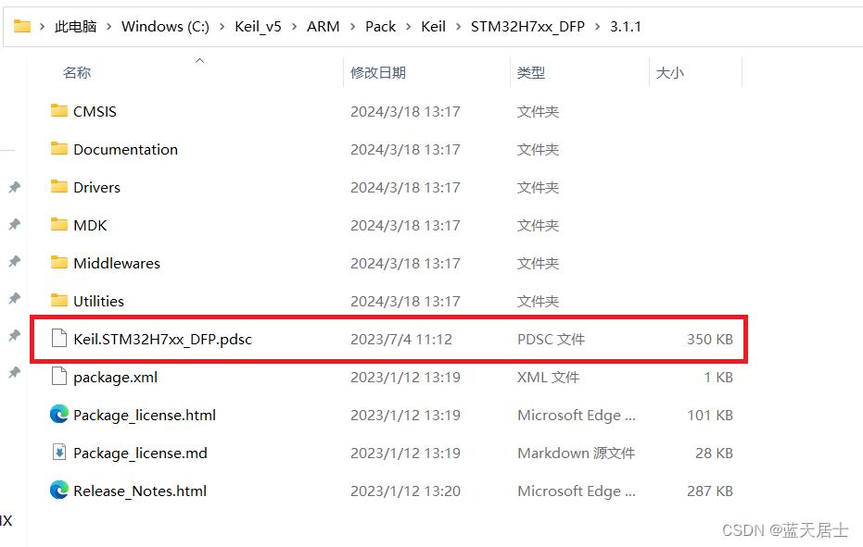Image resolution: width=863 pixels, height=547 pixels.
Task: Click the pin icon beside the Utilities row
Action: tap(14, 299)
